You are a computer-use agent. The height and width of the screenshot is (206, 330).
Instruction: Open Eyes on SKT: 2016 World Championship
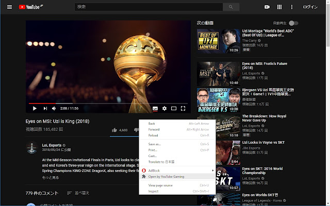[x=262, y=170]
